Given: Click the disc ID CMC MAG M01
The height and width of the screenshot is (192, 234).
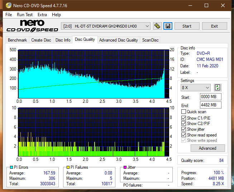Looking at the screenshot, I should tap(210, 59).
